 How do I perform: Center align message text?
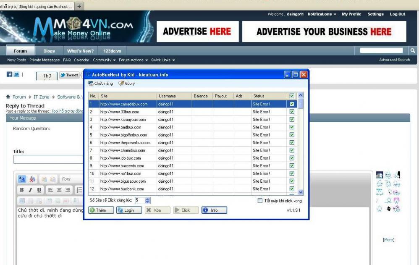pyautogui.click(x=59, y=190)
